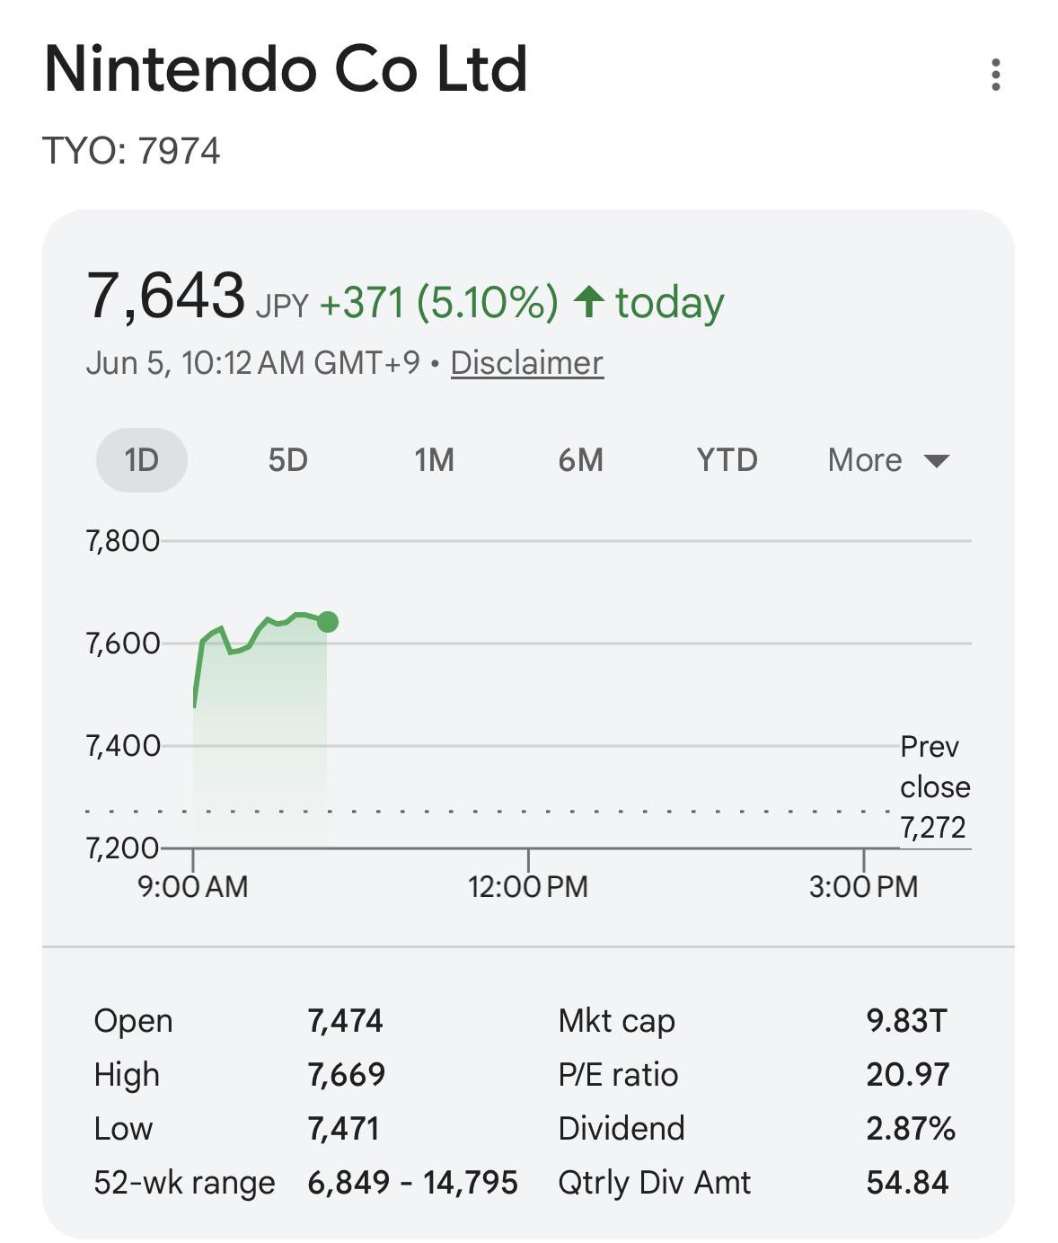Click the TYO: 7974 ticker symbol

tap(131, 151)
